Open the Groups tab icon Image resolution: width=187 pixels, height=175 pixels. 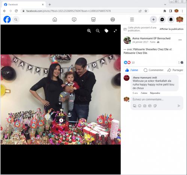(113, 19)
